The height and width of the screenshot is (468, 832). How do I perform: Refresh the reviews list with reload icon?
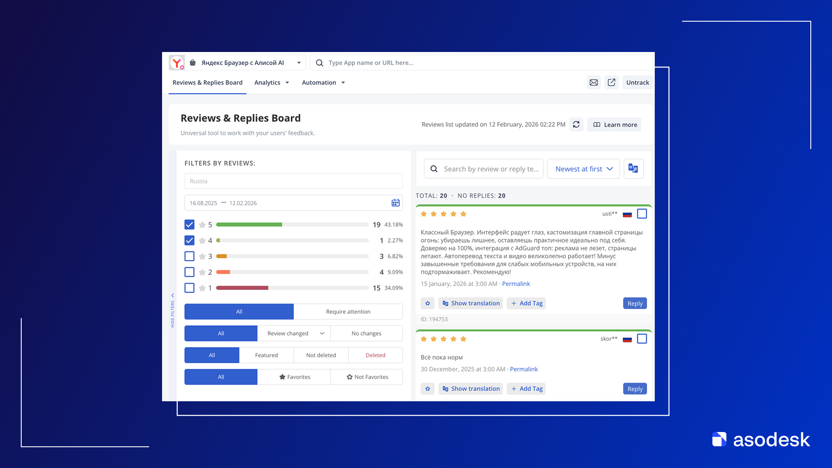(576, 124)
